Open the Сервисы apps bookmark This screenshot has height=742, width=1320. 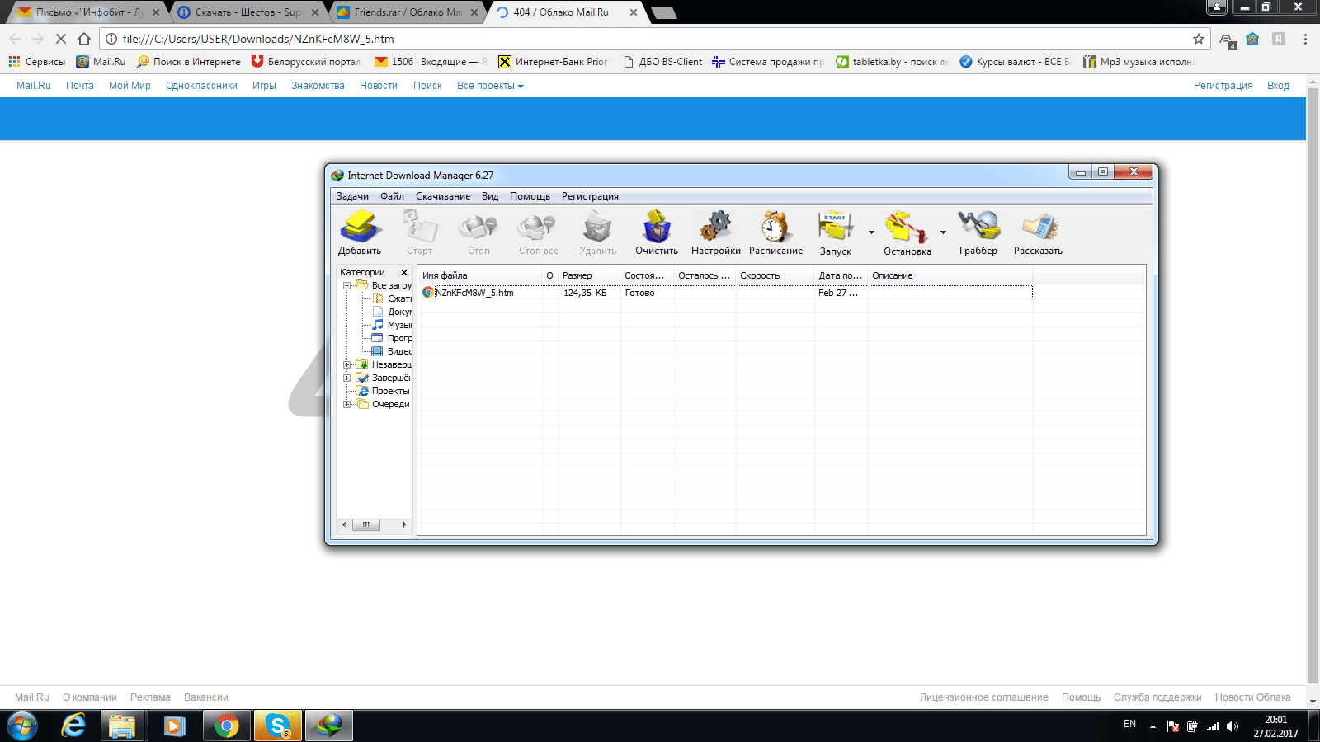tap(36, 62)
